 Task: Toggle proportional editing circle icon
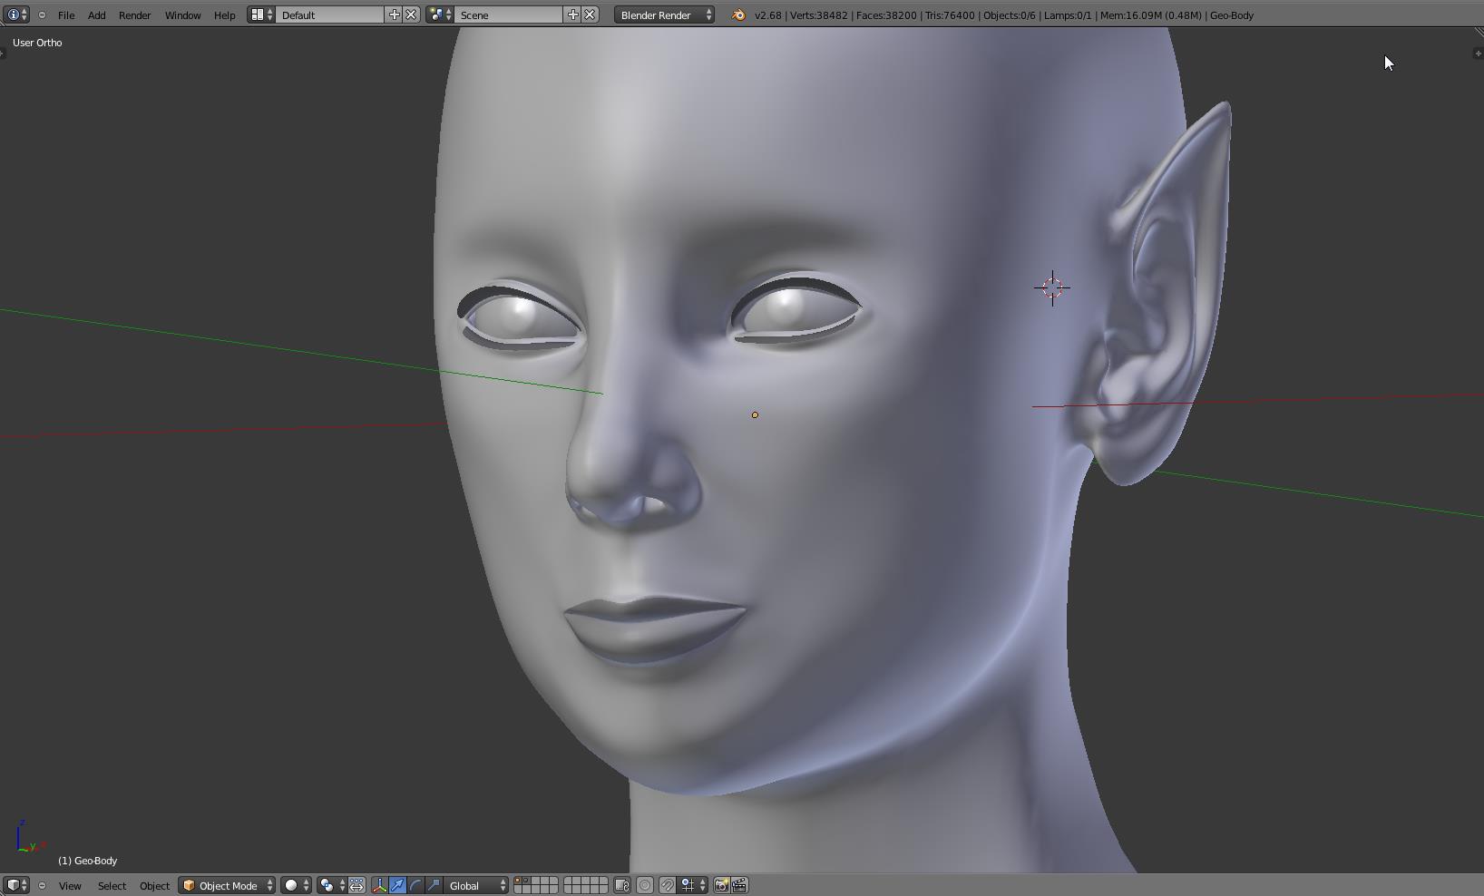(645, 885)
